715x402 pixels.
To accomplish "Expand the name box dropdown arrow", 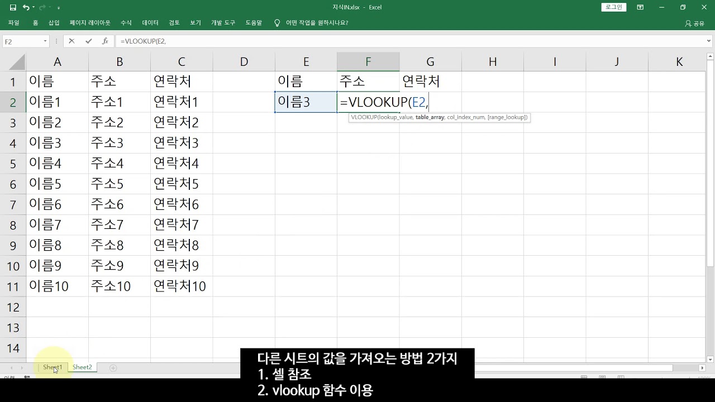I will coord(45,41).
